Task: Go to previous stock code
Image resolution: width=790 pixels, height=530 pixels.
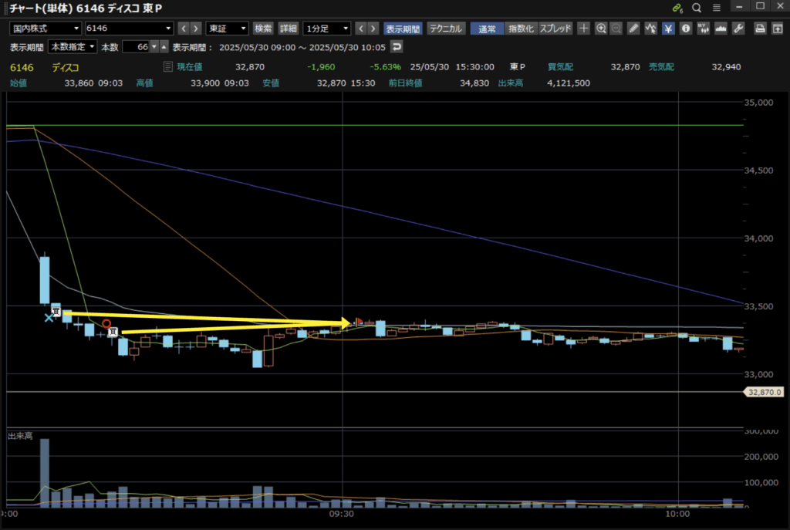Action: pyautogui.click(x=184, y=29)
